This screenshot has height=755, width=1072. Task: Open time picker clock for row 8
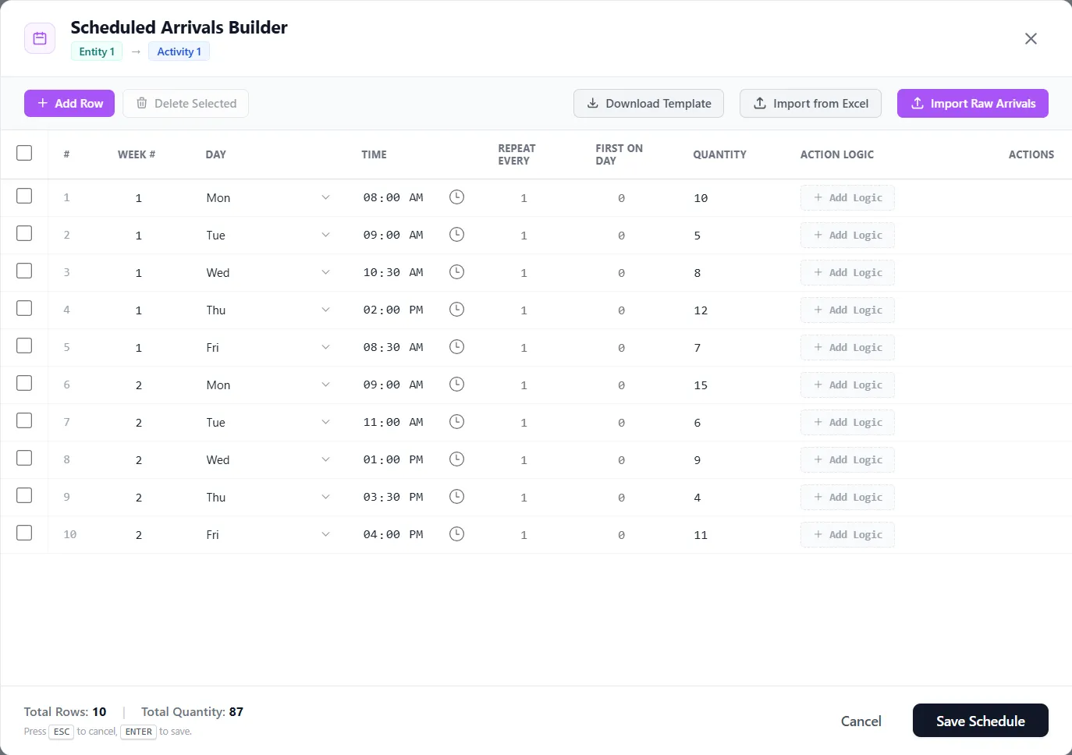pyautogui.click(x=457, y=459)
